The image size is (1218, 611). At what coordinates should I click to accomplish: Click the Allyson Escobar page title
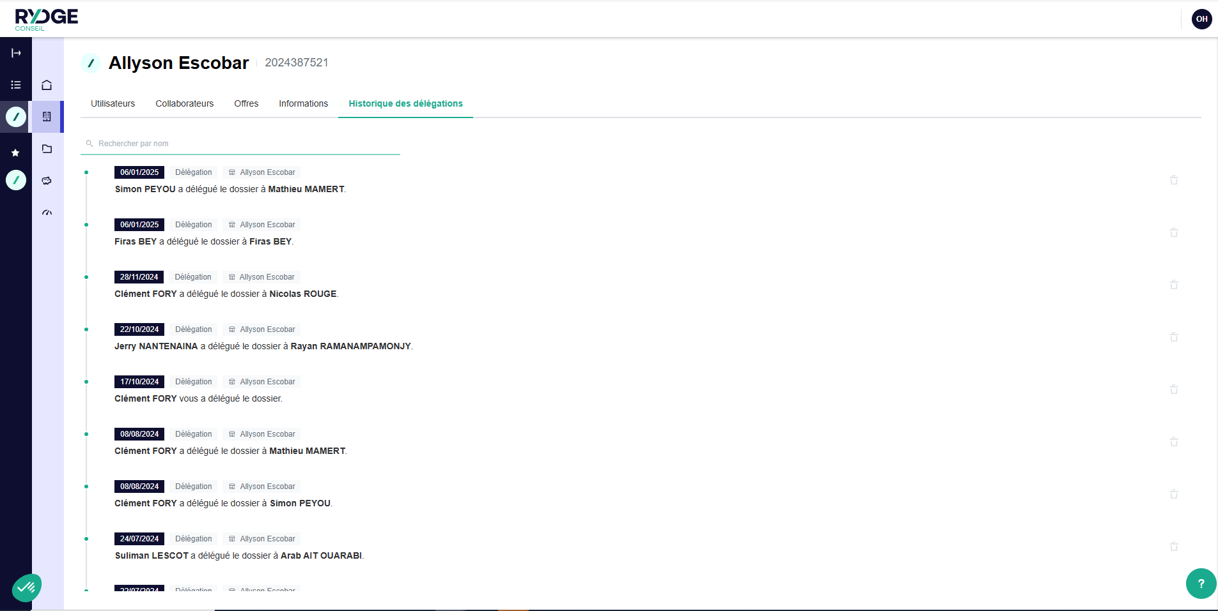pyautogui.click(x=178, y=63)
